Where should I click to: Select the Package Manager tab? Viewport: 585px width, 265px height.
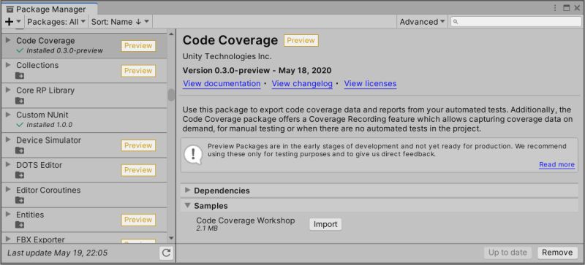click(50, 9)
